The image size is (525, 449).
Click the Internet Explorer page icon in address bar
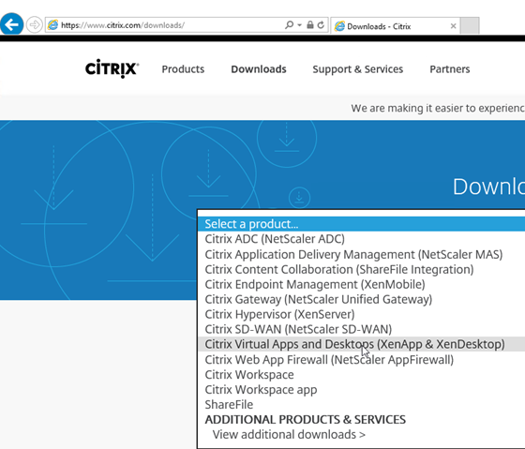tap(52, 25)
